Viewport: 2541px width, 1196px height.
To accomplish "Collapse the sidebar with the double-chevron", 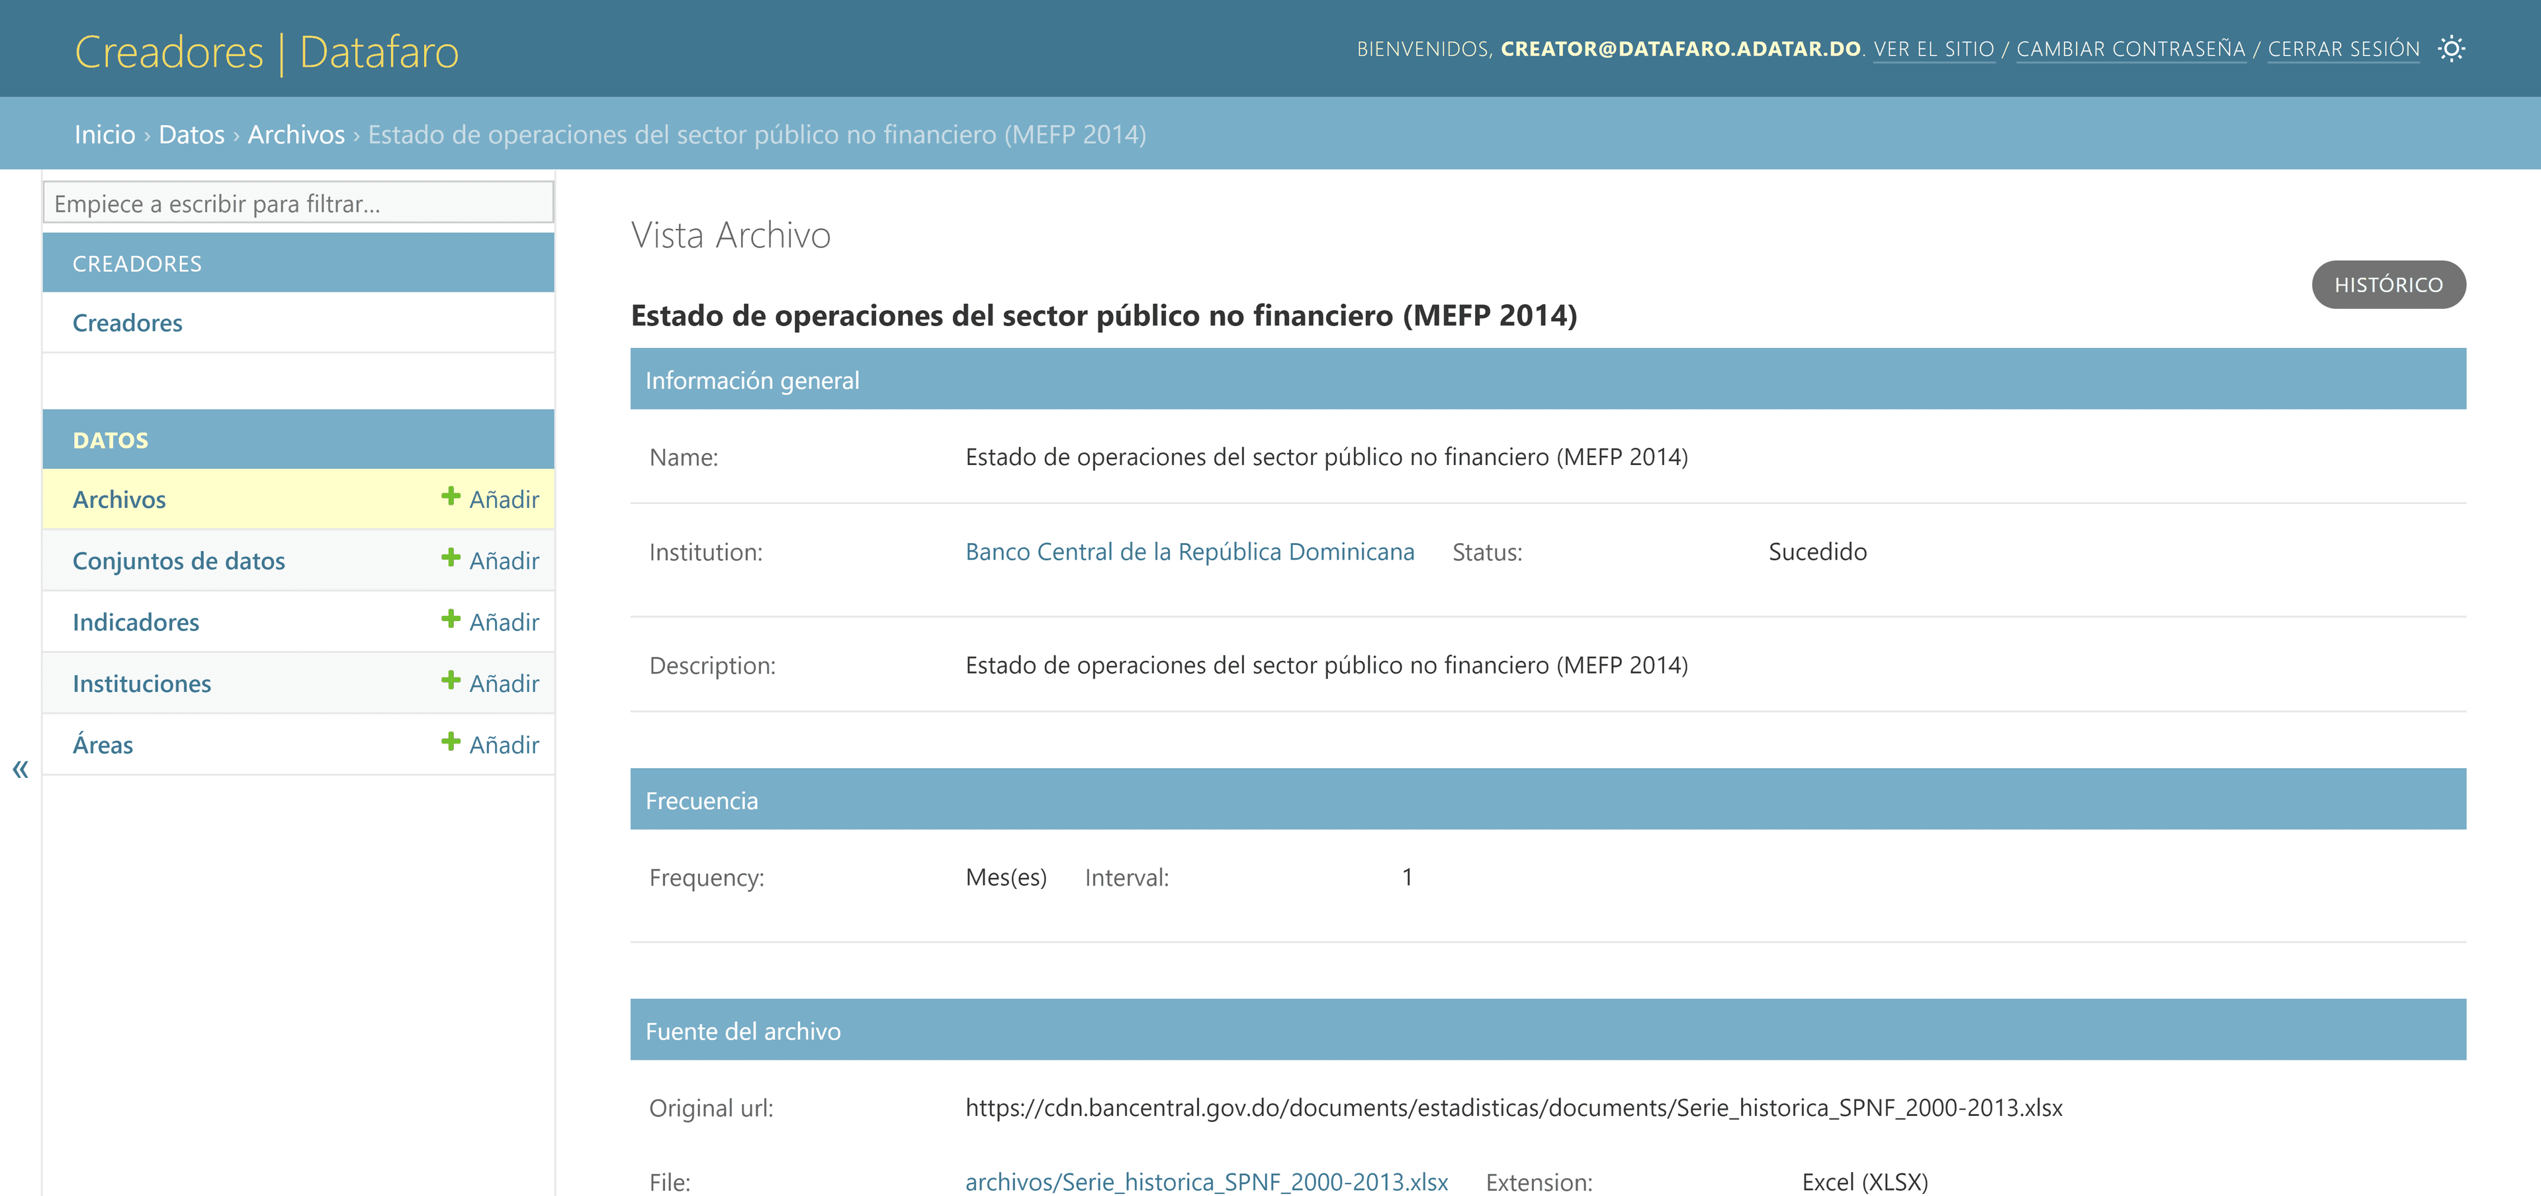I will point(20,769).
